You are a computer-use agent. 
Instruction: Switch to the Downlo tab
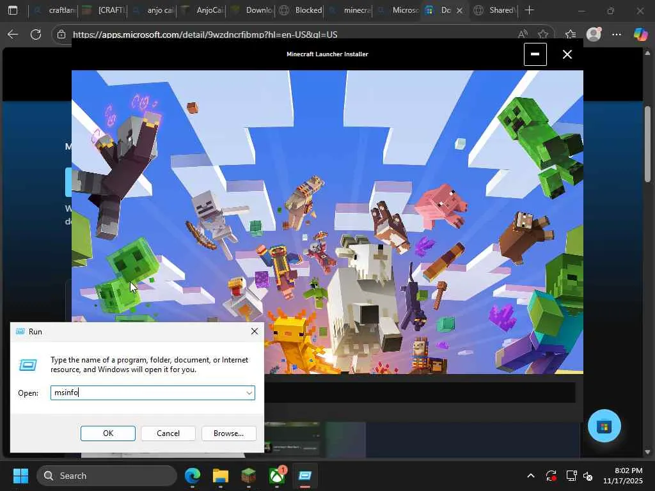point(251,10)
